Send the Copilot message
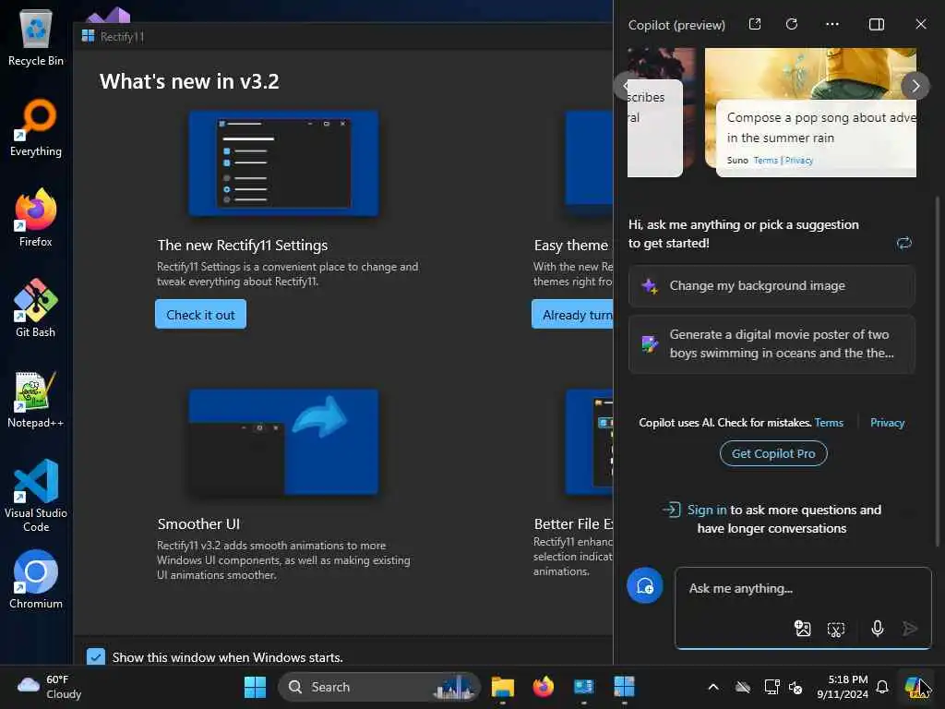The image size is (945, 709). (909, 629)
